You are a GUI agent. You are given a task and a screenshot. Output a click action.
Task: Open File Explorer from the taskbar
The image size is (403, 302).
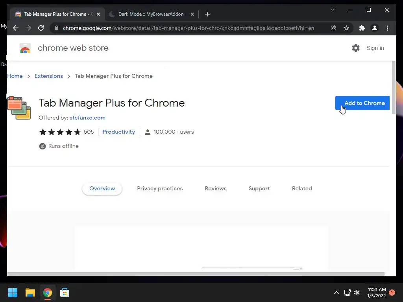[x=30, y=293]
